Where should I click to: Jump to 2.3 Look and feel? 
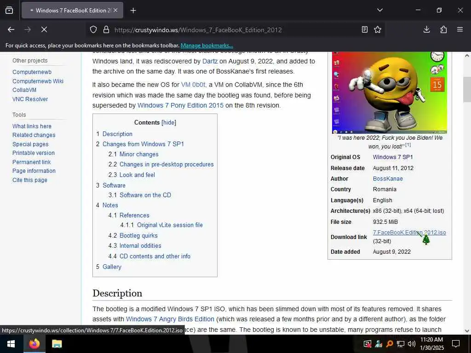[x=132, y=175]
